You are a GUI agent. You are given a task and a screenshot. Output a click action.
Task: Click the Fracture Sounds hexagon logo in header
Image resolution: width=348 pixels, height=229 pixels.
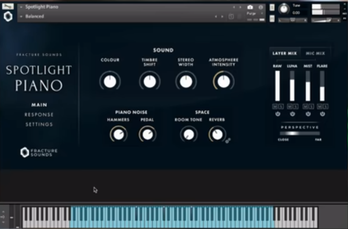[x=8, y=17]
